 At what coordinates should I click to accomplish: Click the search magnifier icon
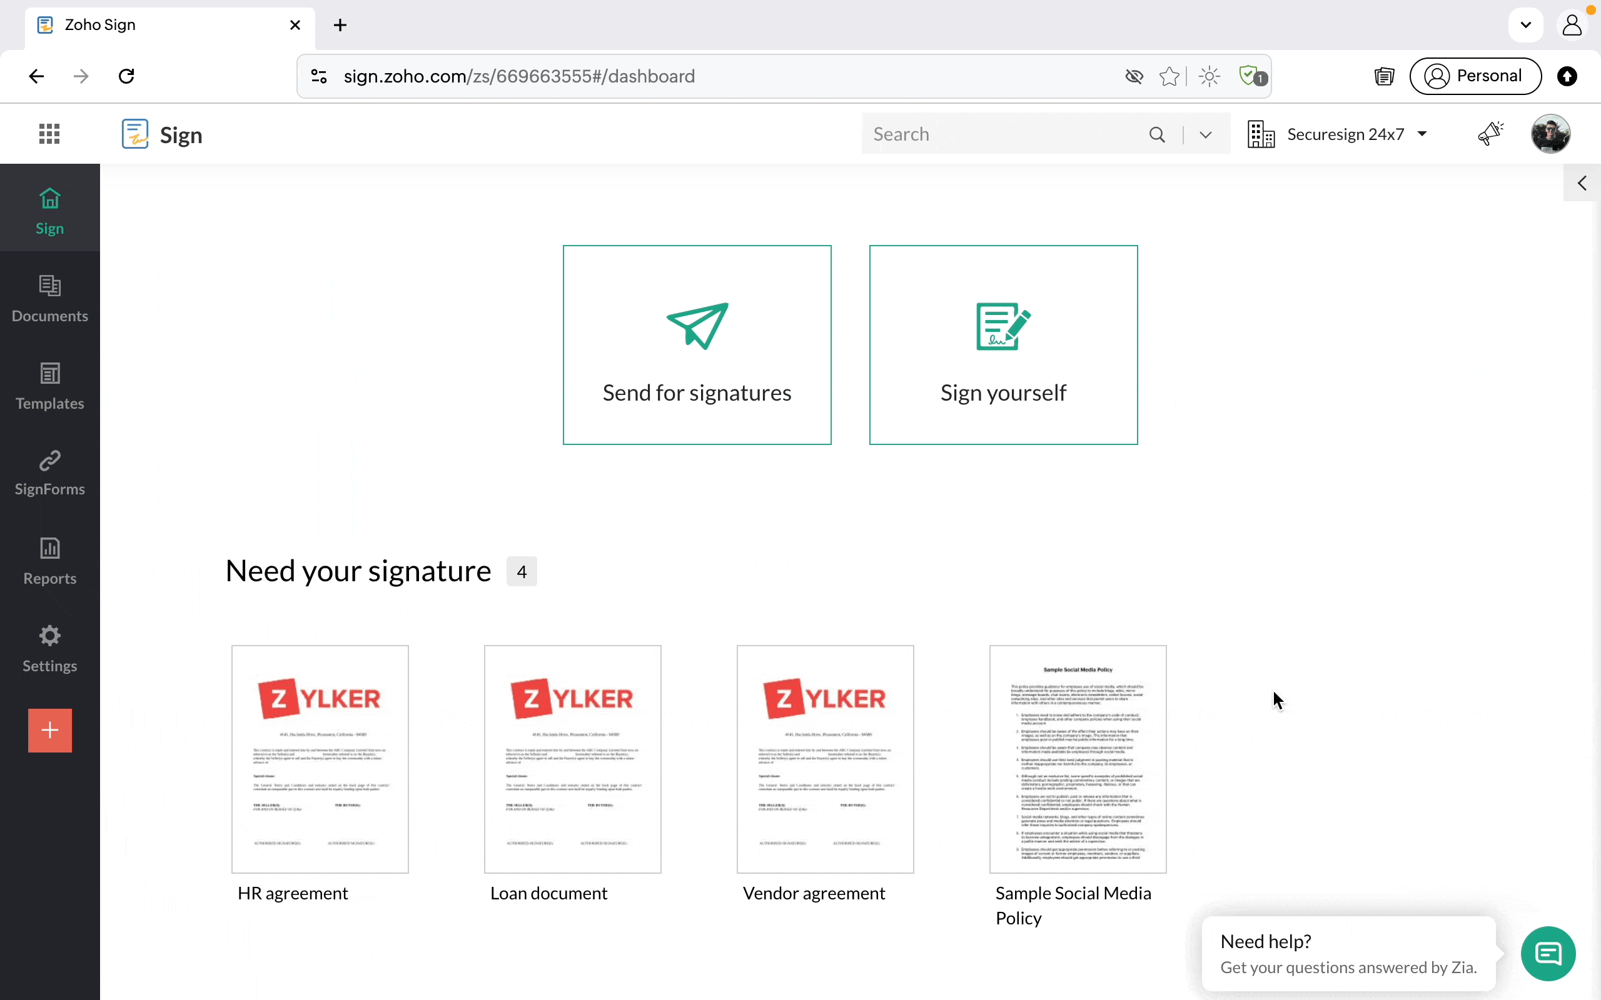[x=1157, y=134]
